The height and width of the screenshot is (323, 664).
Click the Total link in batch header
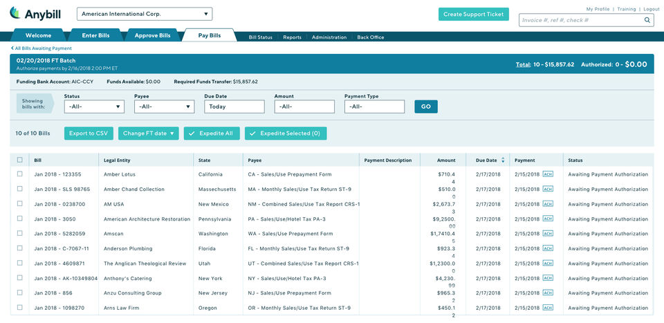[522, 65]
